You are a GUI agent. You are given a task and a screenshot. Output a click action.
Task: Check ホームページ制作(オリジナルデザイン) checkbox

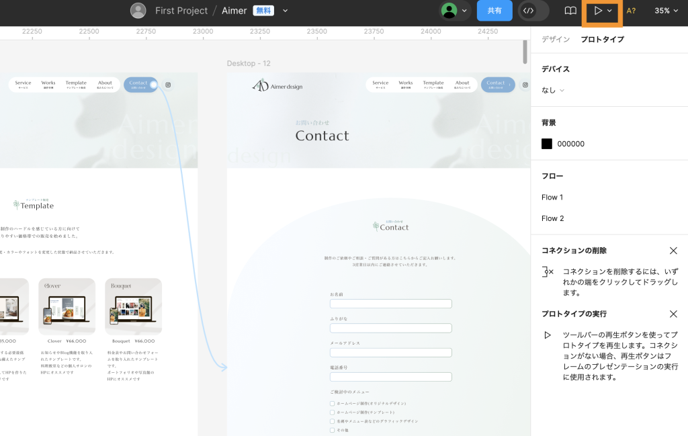pyautogui.click(x=332, y=404)
